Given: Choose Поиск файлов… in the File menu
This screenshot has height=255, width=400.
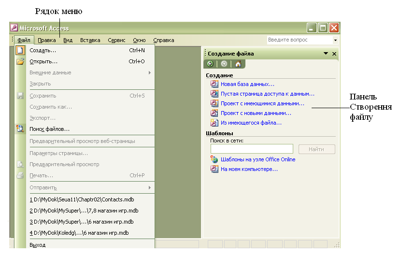Looking at the screenshot, I should coord(85,129).
